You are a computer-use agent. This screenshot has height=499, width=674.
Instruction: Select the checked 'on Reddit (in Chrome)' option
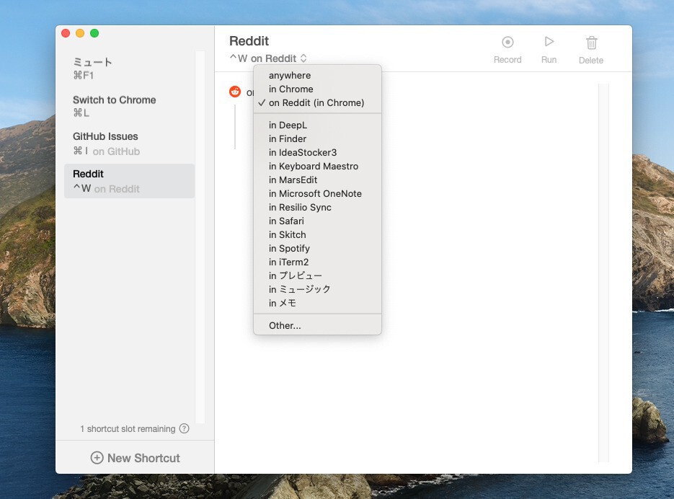pos(316,103)
